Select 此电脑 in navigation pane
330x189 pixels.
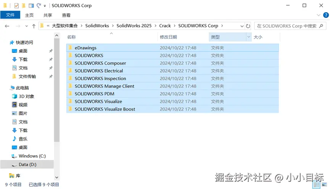(22, 88)
